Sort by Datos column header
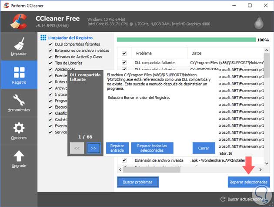The image size is (274, 207). pos(225,53)
